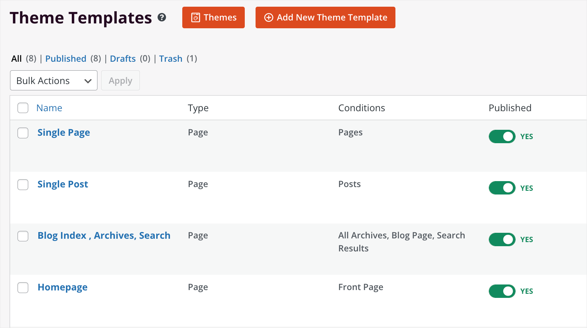Click 'Pages' condition in Single Page row
Screen dimensions: 587x328
coord(350,133)
